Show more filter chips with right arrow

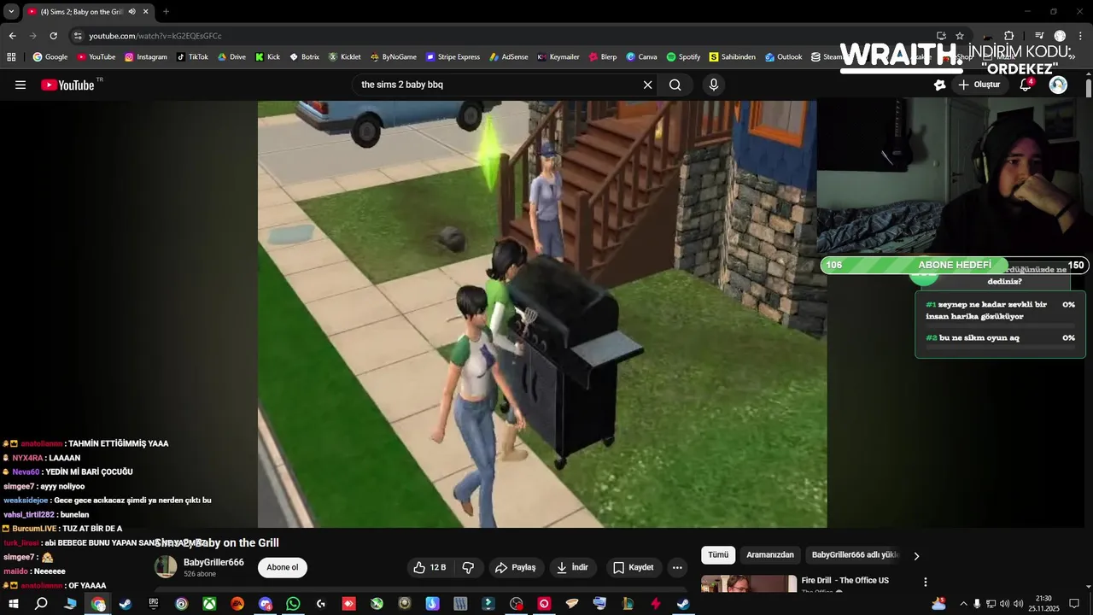[x=916, y=556]
